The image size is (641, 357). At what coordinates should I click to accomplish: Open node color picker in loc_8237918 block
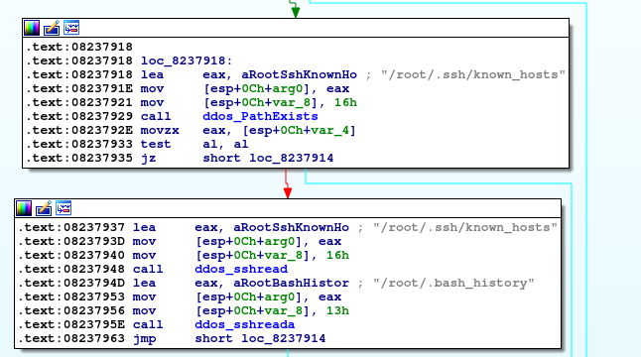click(x=32, y=28)
